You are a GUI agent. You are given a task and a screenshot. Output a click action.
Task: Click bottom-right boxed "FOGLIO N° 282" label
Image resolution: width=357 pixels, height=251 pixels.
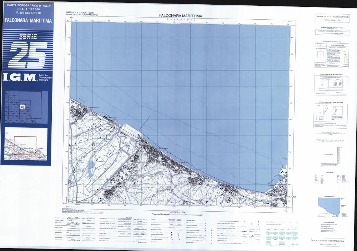point(328,242)
